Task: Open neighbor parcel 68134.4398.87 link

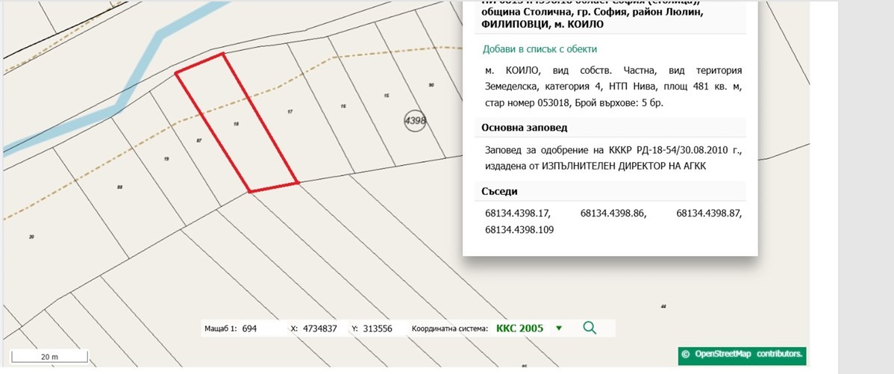Action: click(709, 214)
